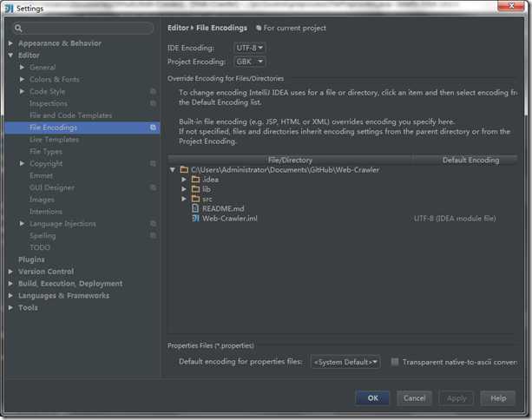Click the Web-Crawler.iml module file icon
The width and height of the screenshot is (532, 420).
pyautogui.click(x=195, y=218)
